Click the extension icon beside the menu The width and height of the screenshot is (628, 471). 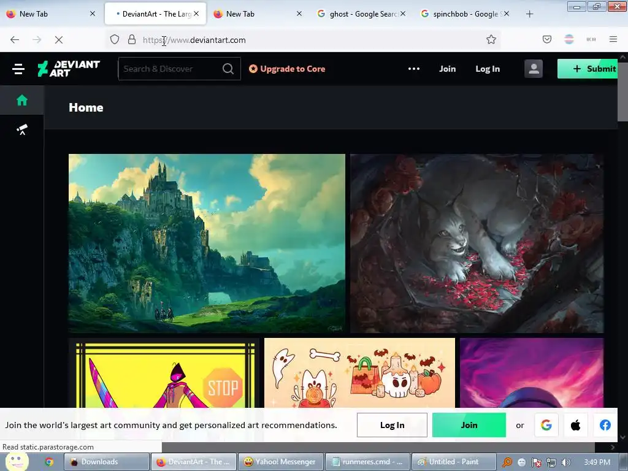point(591,39)
